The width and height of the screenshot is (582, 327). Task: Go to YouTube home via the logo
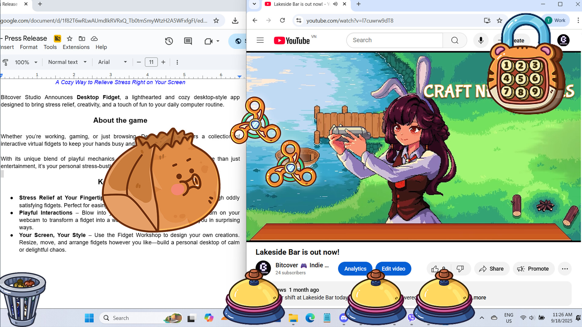click(292, 40)
